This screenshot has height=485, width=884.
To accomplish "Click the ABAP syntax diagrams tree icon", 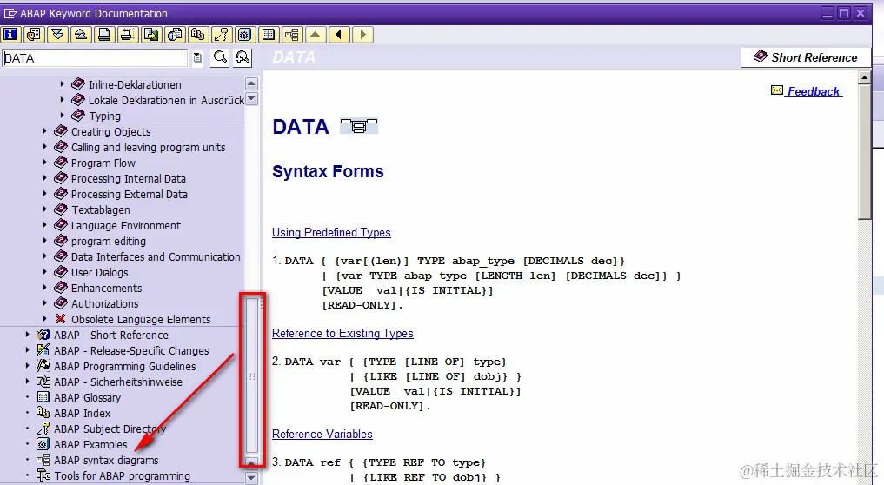I will pos(43,460).
